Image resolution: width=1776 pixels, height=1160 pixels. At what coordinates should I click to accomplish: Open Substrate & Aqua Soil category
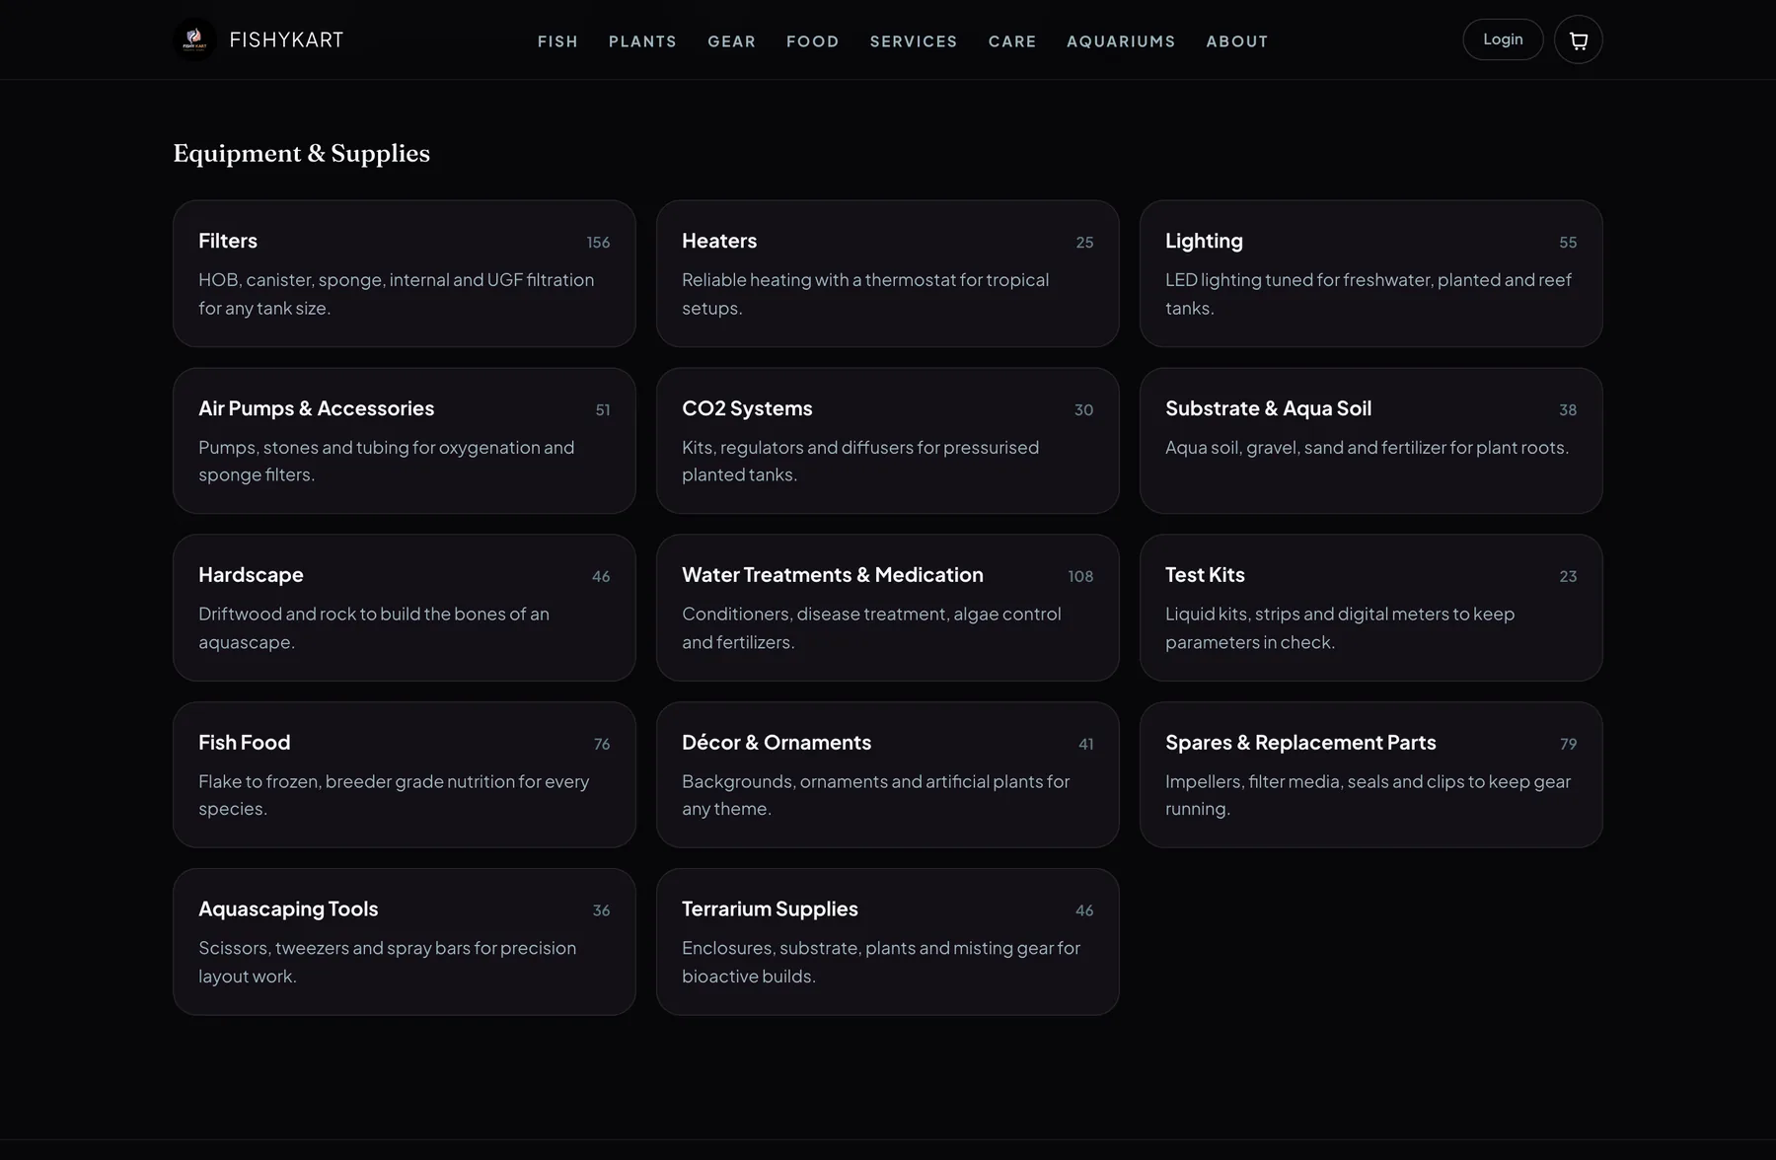click(1371, 441)
